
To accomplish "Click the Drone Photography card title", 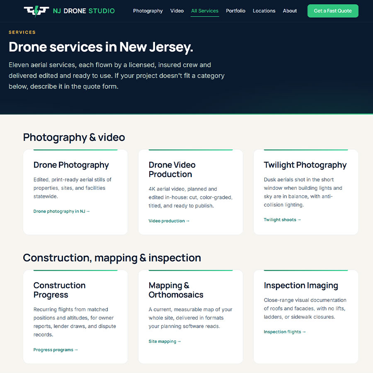I will coord(71,165).
